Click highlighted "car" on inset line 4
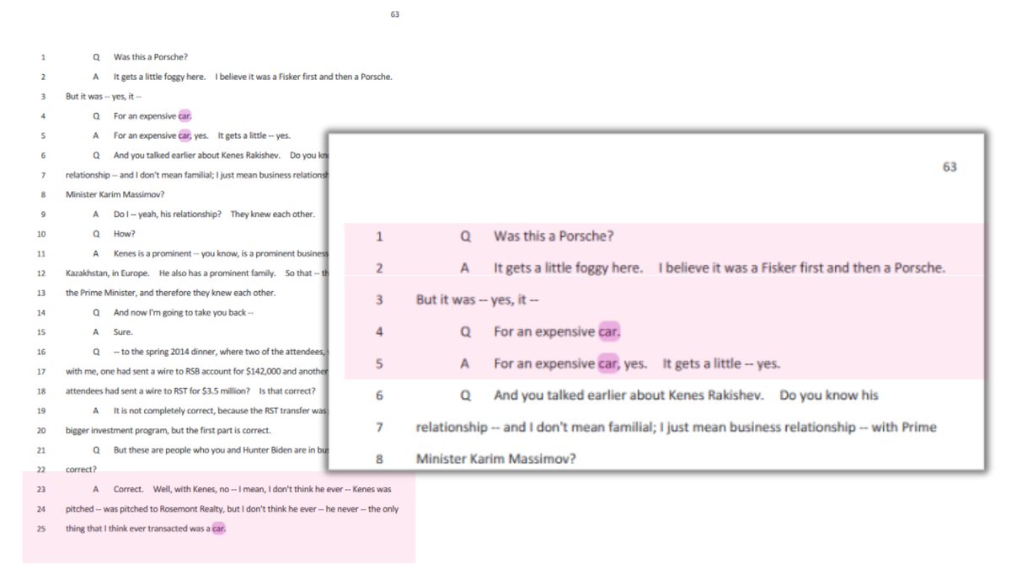Image resolution: width=1011 pixels, height=568 pixels. [x=609, y=332]
